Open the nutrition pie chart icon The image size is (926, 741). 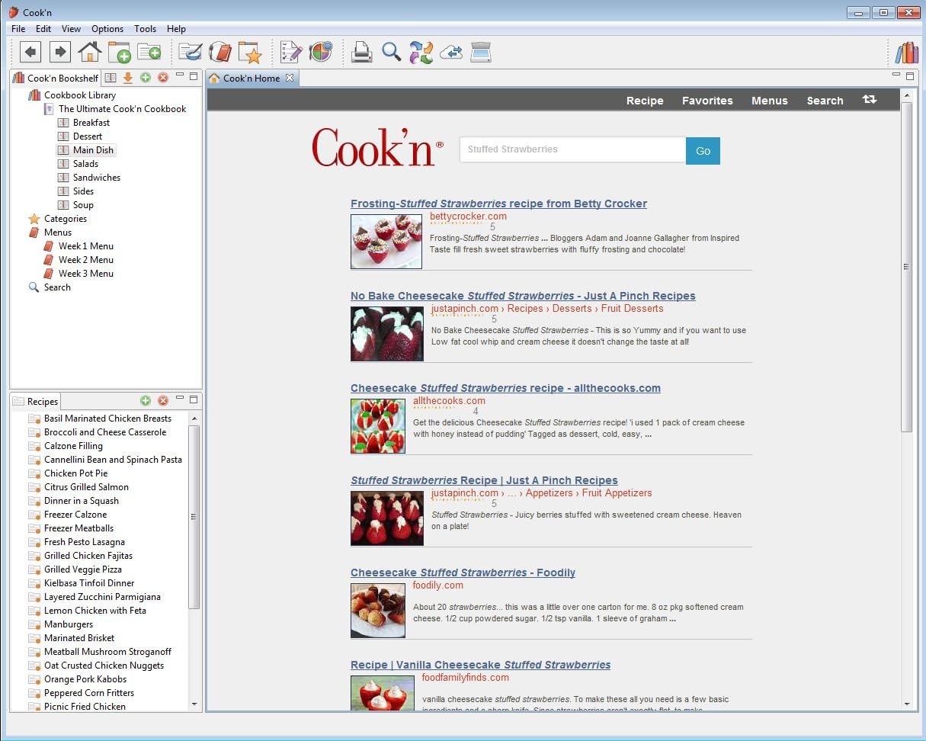(320, 52)
